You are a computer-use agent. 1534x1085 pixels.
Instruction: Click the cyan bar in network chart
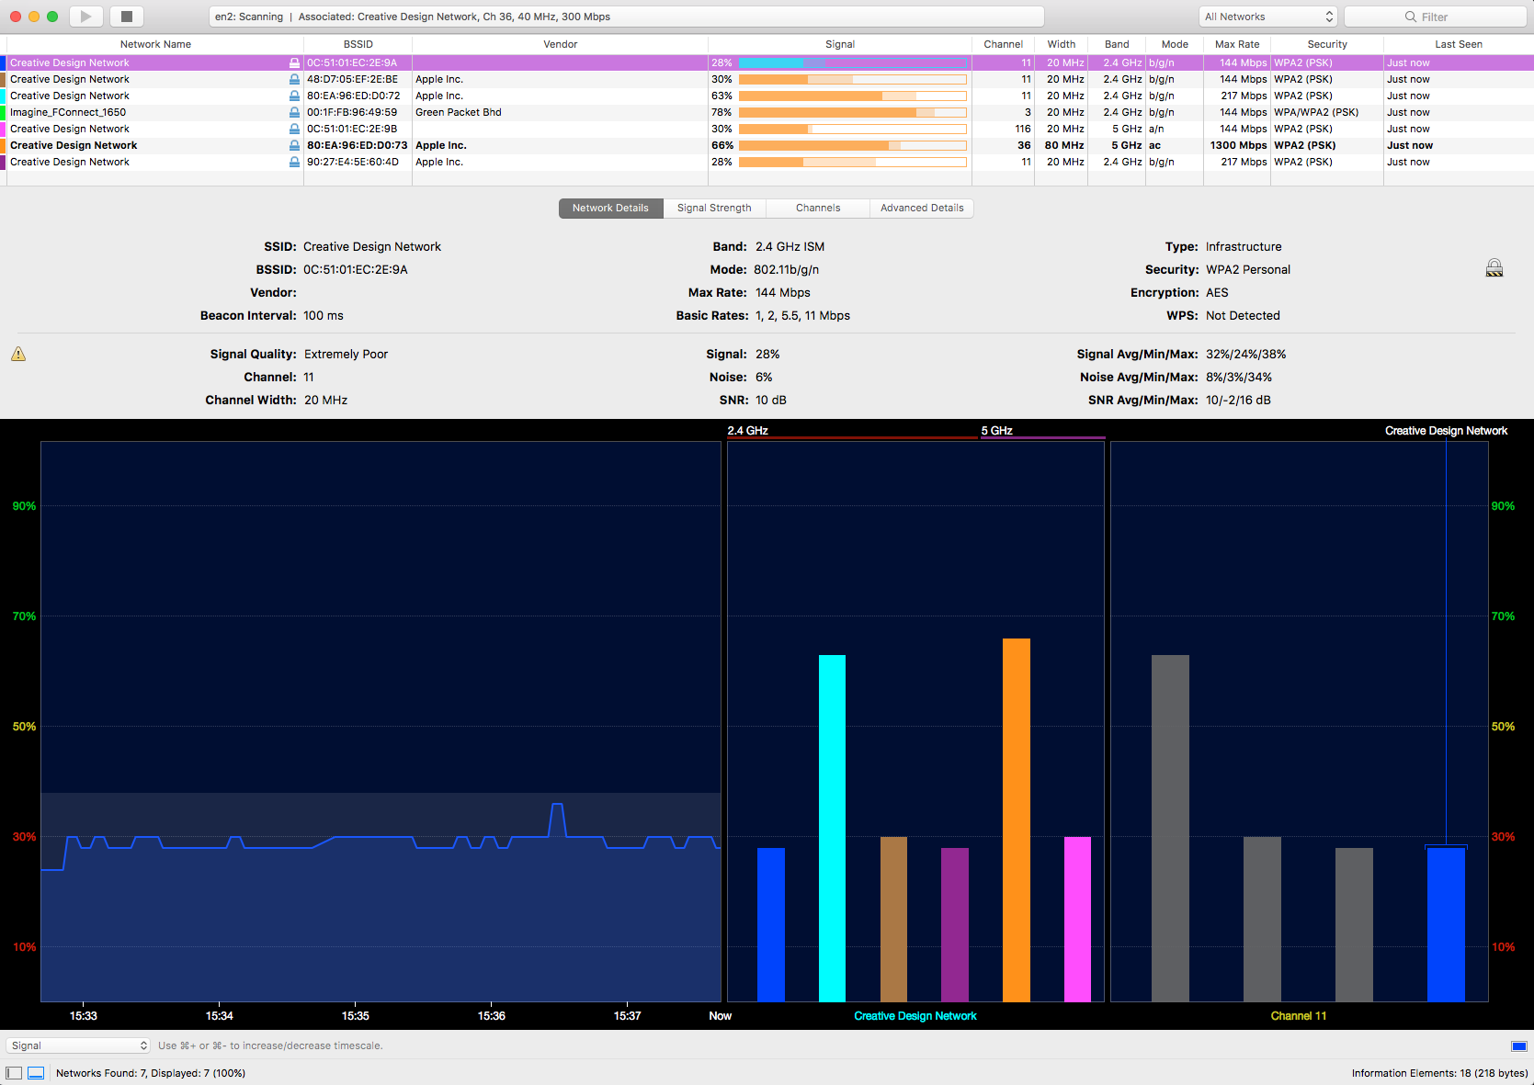832,828
